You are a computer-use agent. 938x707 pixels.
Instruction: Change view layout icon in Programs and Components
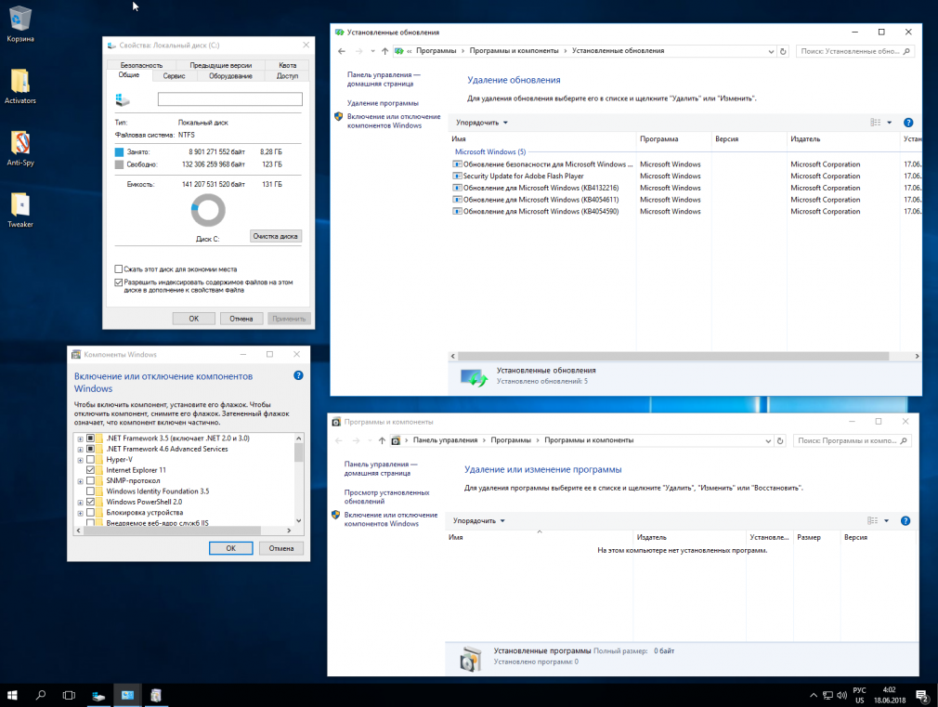(873, 521)
